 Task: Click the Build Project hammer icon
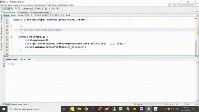(43, 8)
